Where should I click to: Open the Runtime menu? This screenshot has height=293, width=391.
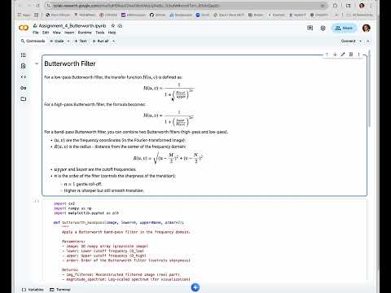[85, 33]
